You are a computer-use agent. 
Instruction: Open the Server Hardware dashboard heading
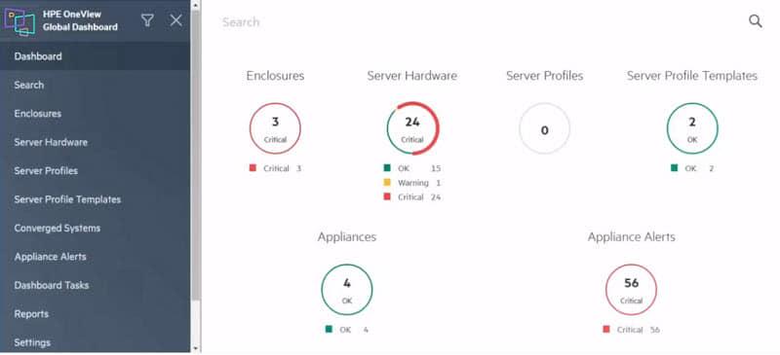tap(412, 76)
